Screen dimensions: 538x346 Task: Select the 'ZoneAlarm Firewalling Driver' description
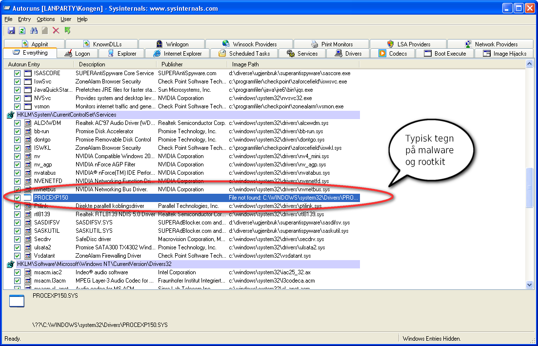[108, 256]
